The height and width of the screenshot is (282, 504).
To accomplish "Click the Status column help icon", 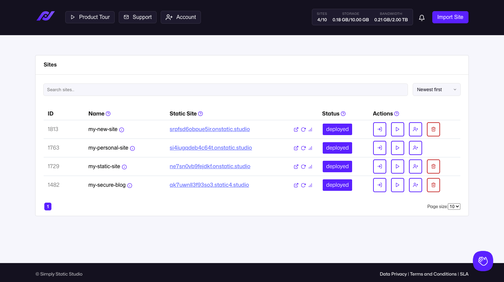I will (x=343, y=114).
